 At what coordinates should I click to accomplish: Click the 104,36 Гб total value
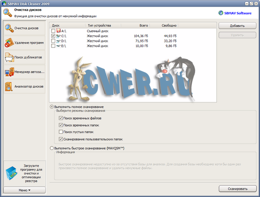pyautogui.click(x=141, y=36)
